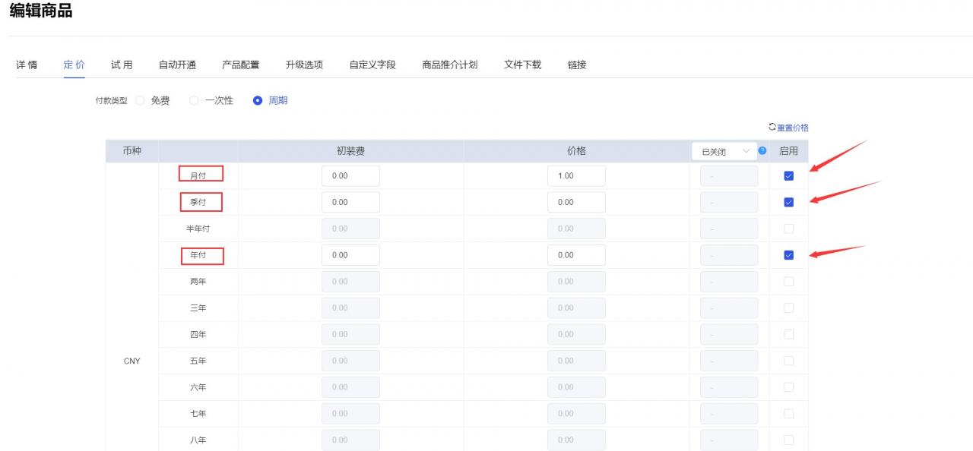Viewport: 973px width, 451px height.
Task: Uncheck the 年付 enable checkbox
Action: point(788,255)
